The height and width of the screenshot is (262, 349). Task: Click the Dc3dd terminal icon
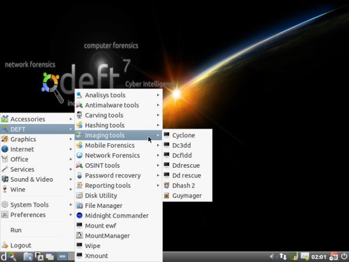[166, 145]
